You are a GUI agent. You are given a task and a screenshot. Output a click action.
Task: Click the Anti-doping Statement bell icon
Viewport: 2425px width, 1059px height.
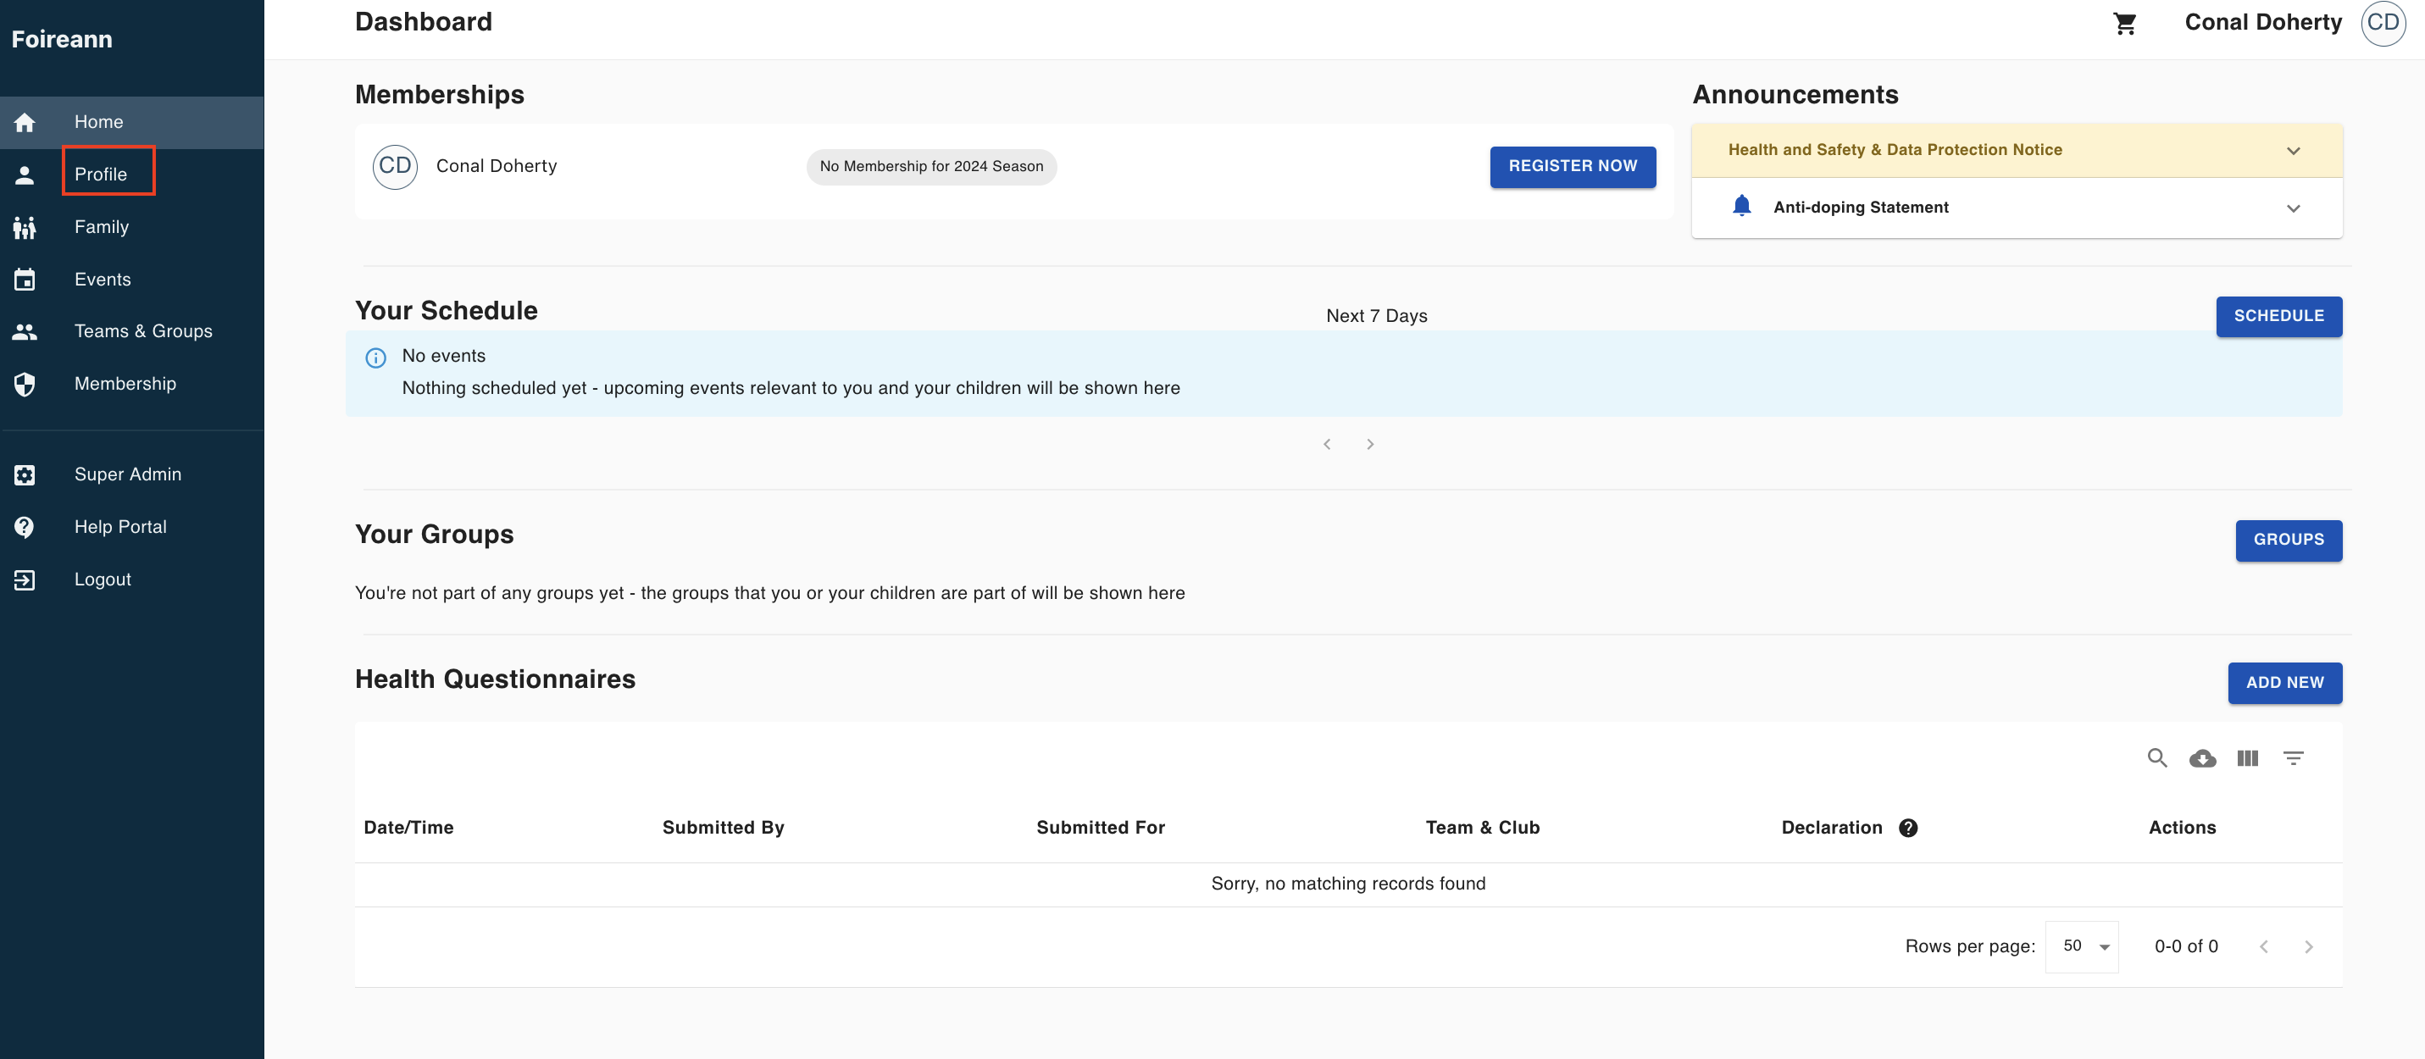[1741, 206]
